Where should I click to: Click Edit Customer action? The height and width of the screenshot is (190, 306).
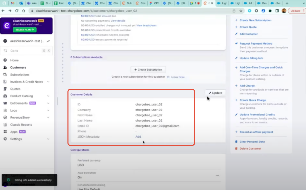[x=249, y=34]
